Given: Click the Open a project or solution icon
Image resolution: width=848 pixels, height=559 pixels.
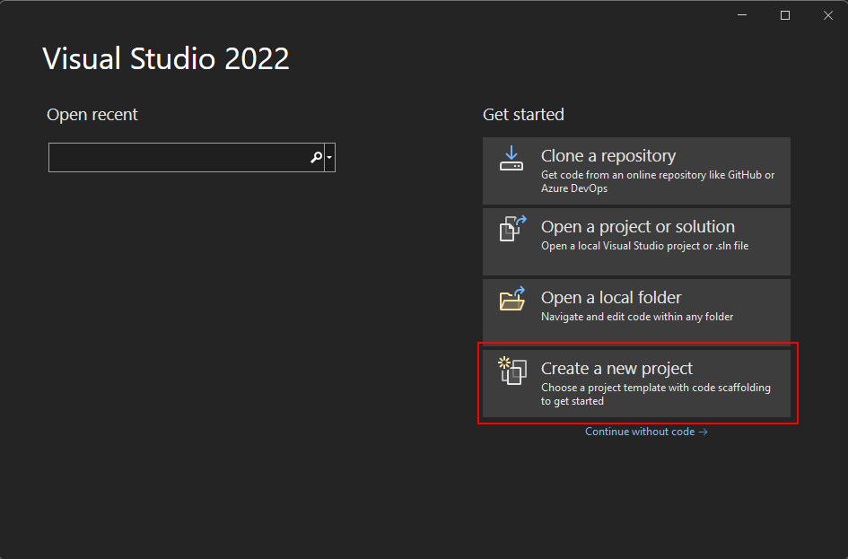Looking at the screenshot, I should tap(512, 229).
